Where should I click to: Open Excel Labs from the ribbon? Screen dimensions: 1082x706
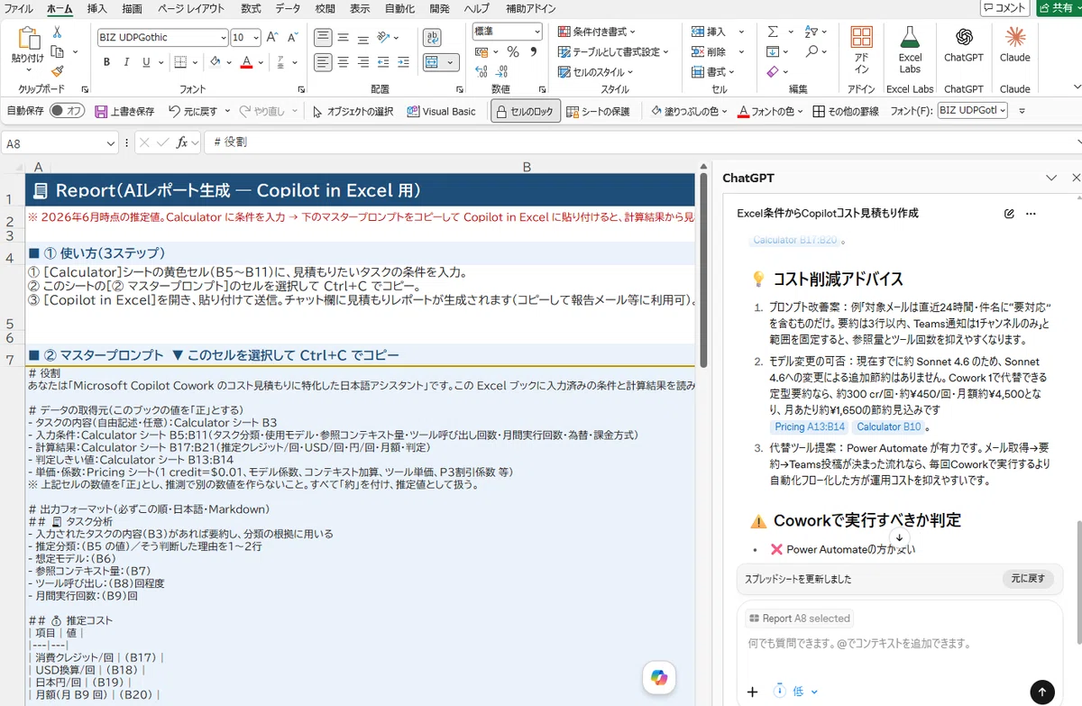(x=910, y=50)
